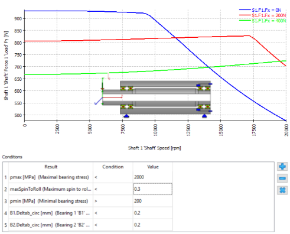Select the B2.Deltab_circ [mm] result cell
The image size is (290, 234).
(x=51, y=225)
